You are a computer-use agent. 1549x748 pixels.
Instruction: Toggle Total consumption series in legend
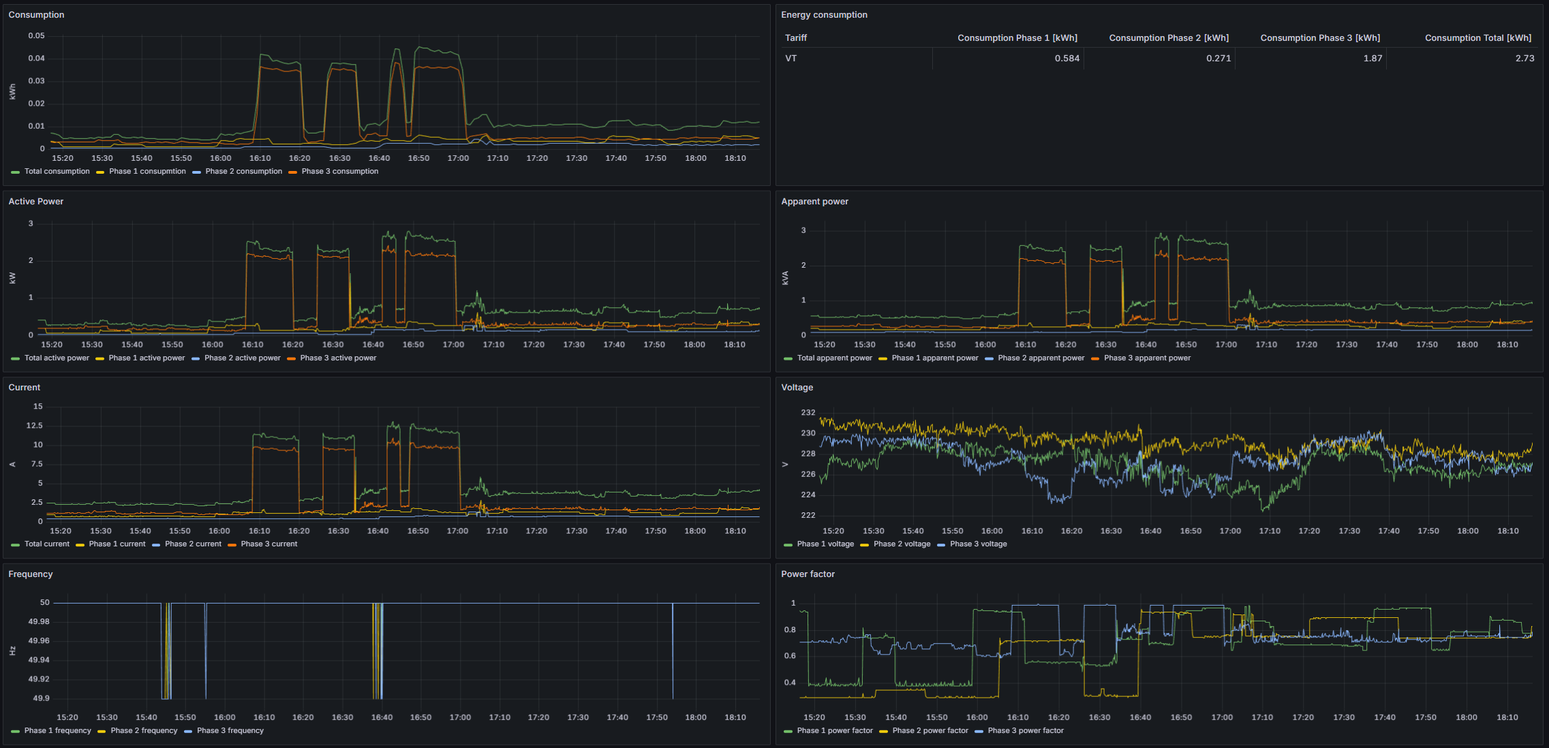pos(57,172)
